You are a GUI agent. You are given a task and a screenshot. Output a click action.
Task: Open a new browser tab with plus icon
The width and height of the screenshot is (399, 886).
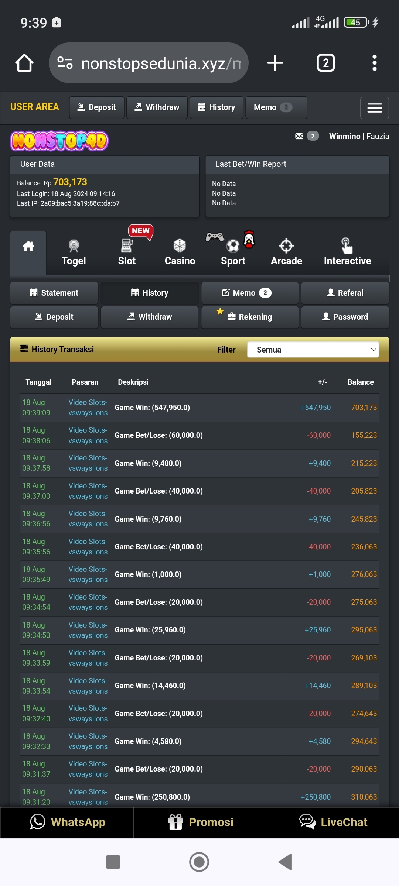coord(275,63)
